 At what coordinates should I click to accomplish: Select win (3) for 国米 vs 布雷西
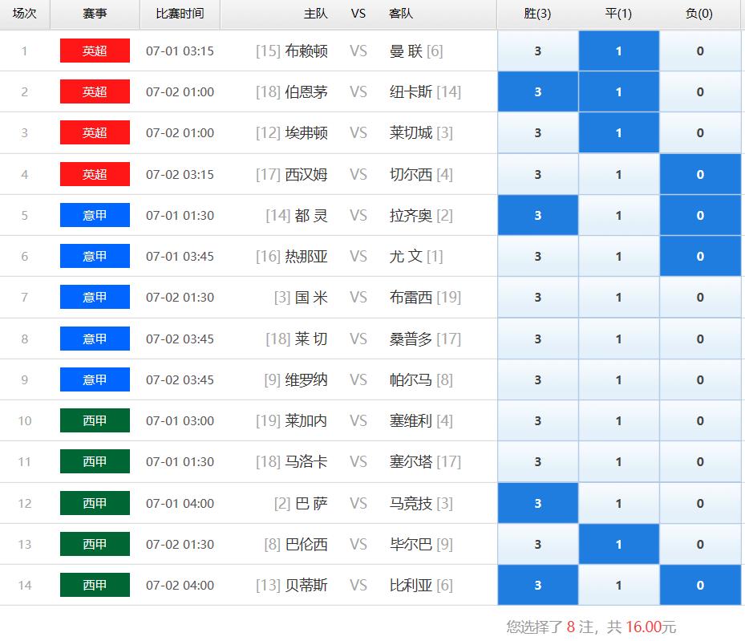(538, 297)
